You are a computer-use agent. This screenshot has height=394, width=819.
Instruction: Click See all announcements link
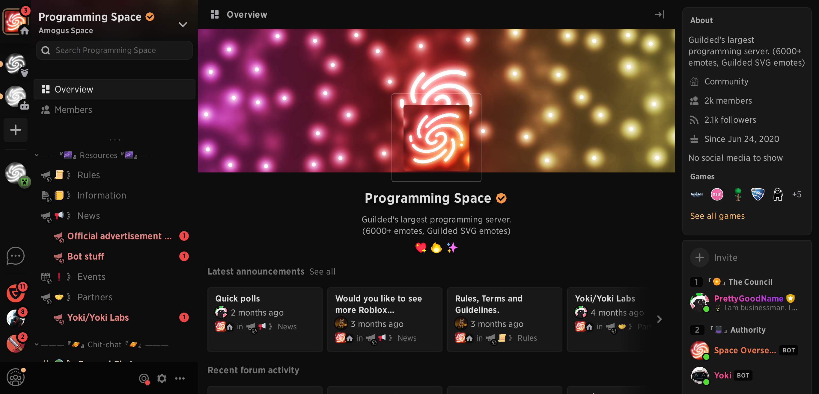[x=322, y=272]
